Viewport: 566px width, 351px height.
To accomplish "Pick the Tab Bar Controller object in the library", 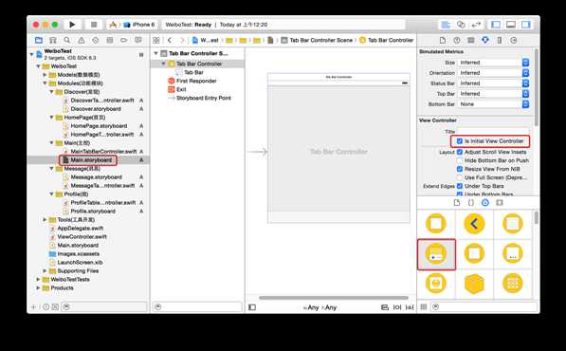I will pyautogui.click(x=436, y=254).
